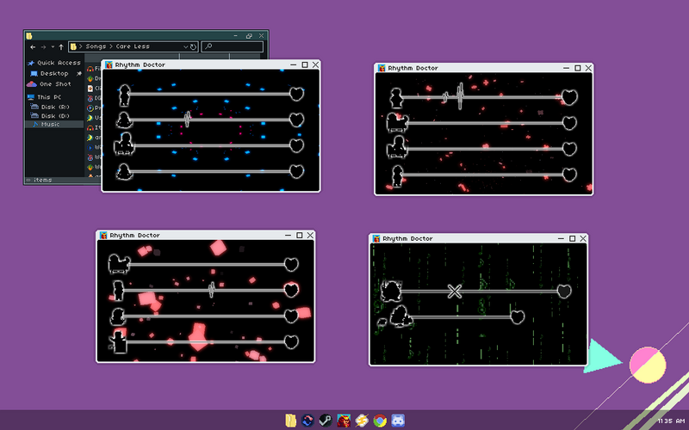Click first row heart in red-sparks window
Viewport: 689px width, 430px height.
coord(569,97)
